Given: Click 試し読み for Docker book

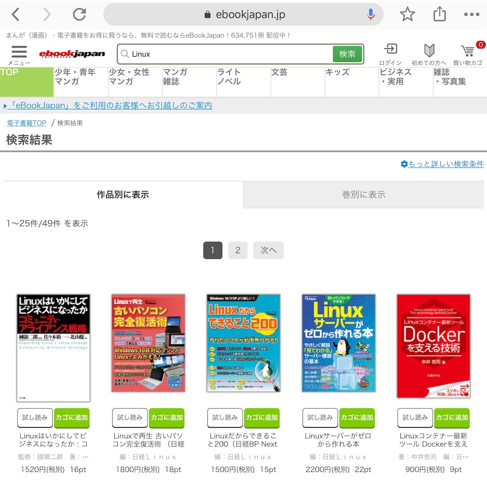Looking at the screenshot, I should (415, 418).
